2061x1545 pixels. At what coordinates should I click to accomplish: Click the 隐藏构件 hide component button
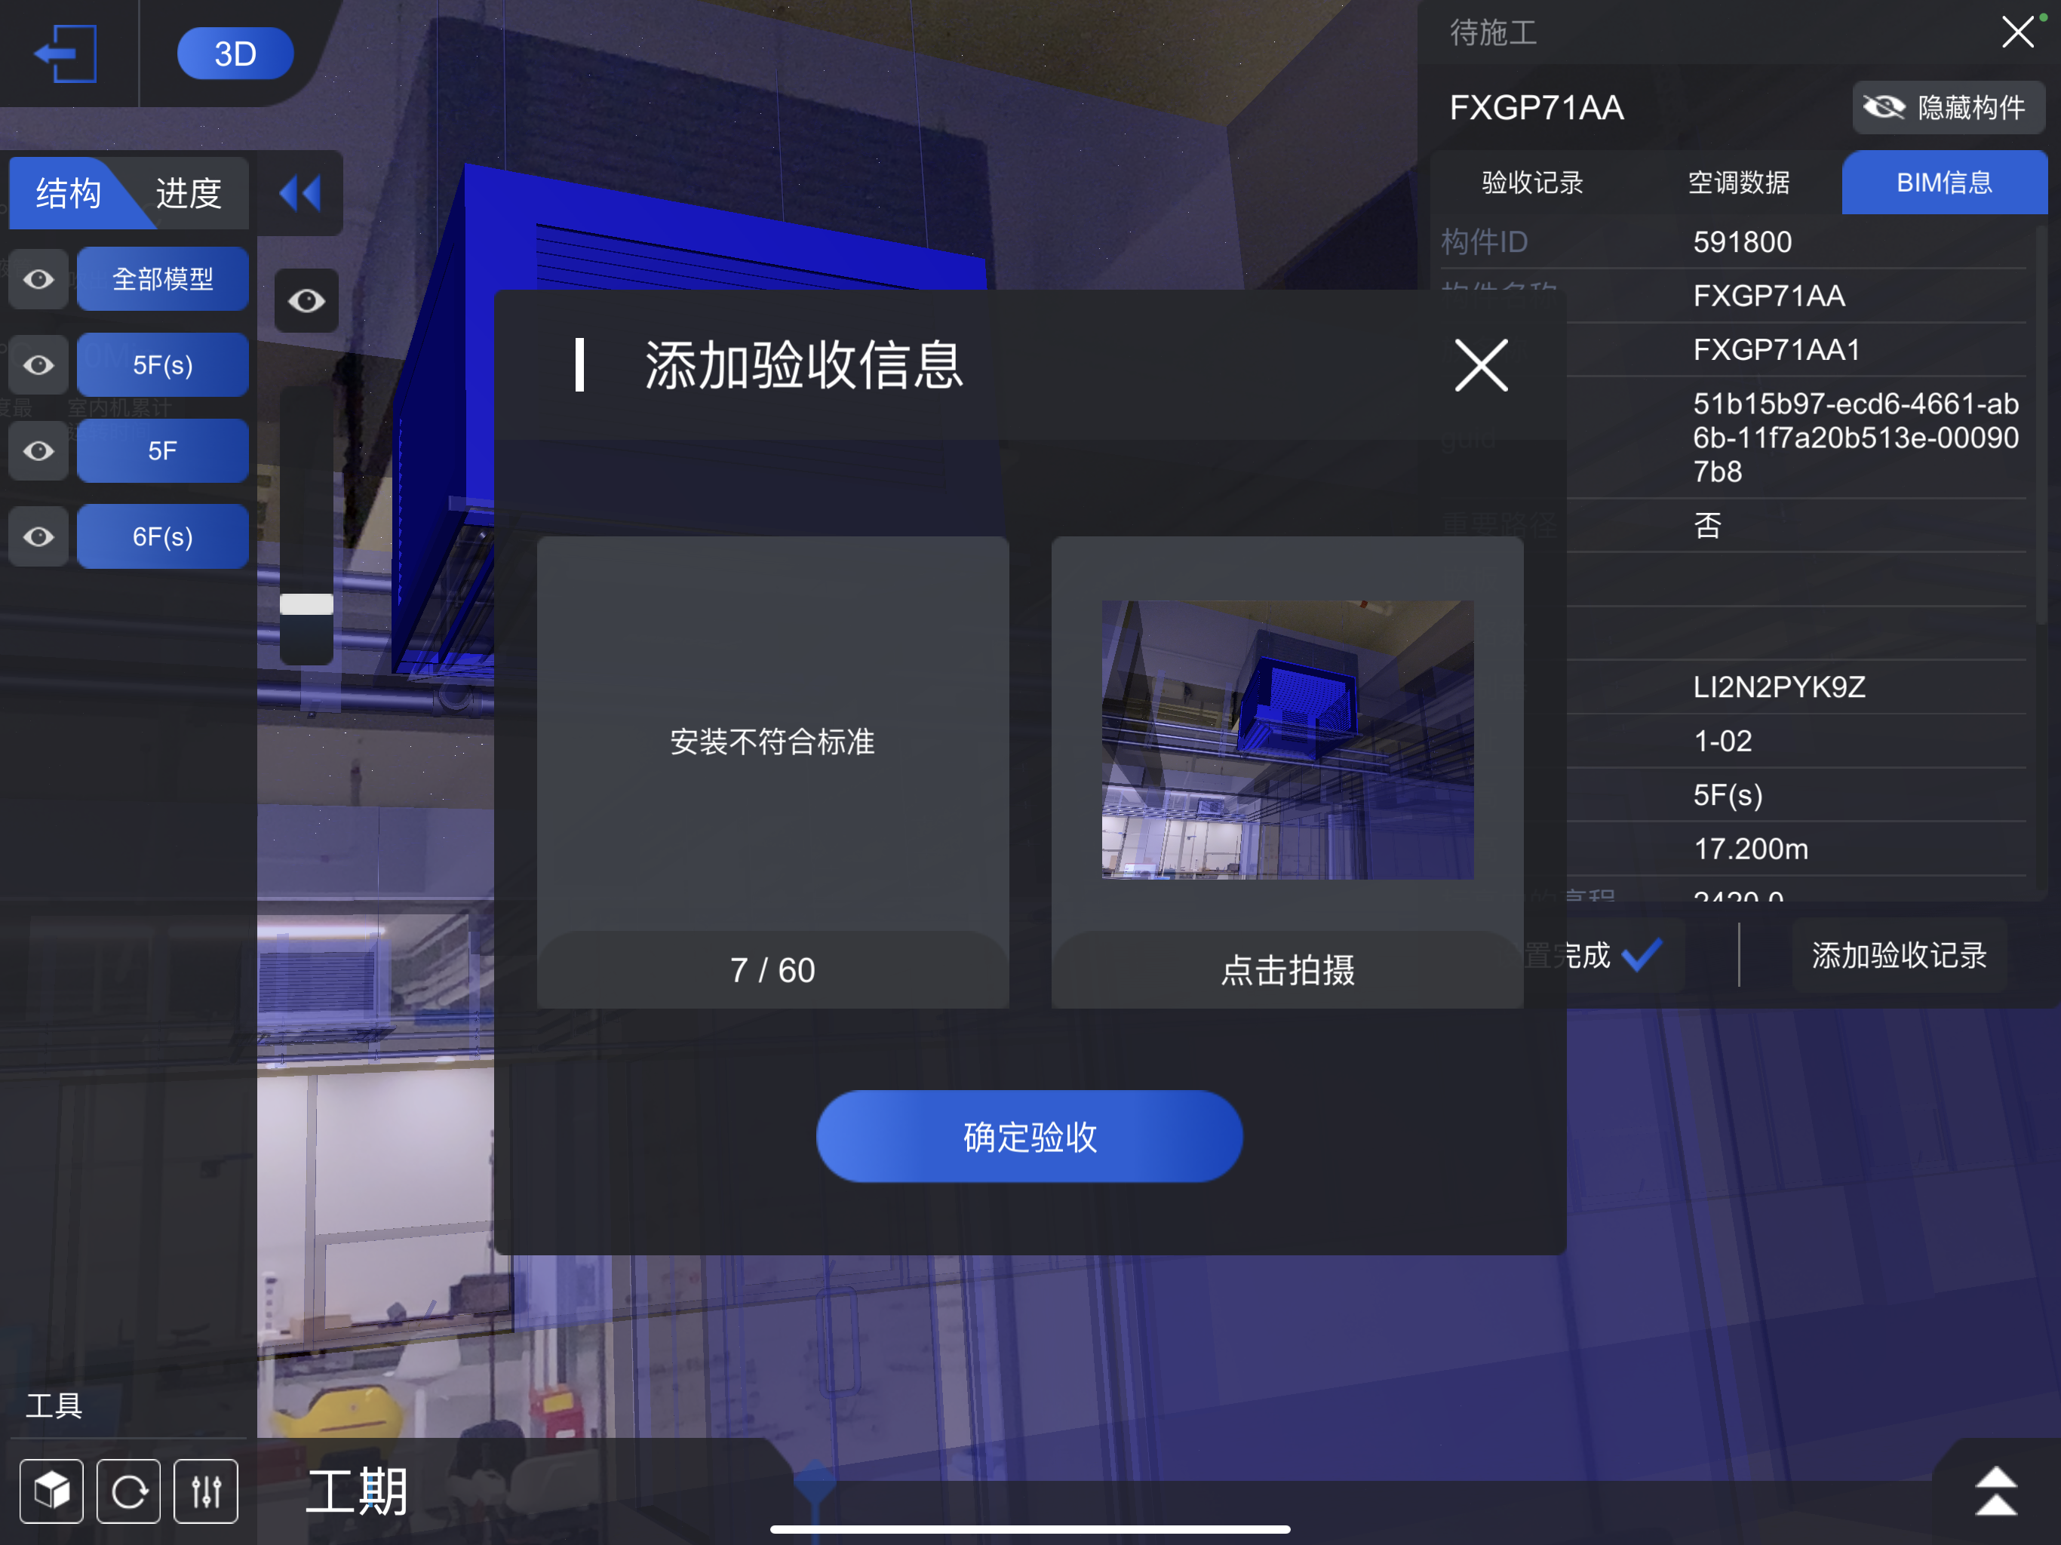coord(1949,107)
